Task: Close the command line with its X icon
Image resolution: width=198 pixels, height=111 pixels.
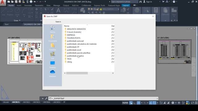Action: 43,98
